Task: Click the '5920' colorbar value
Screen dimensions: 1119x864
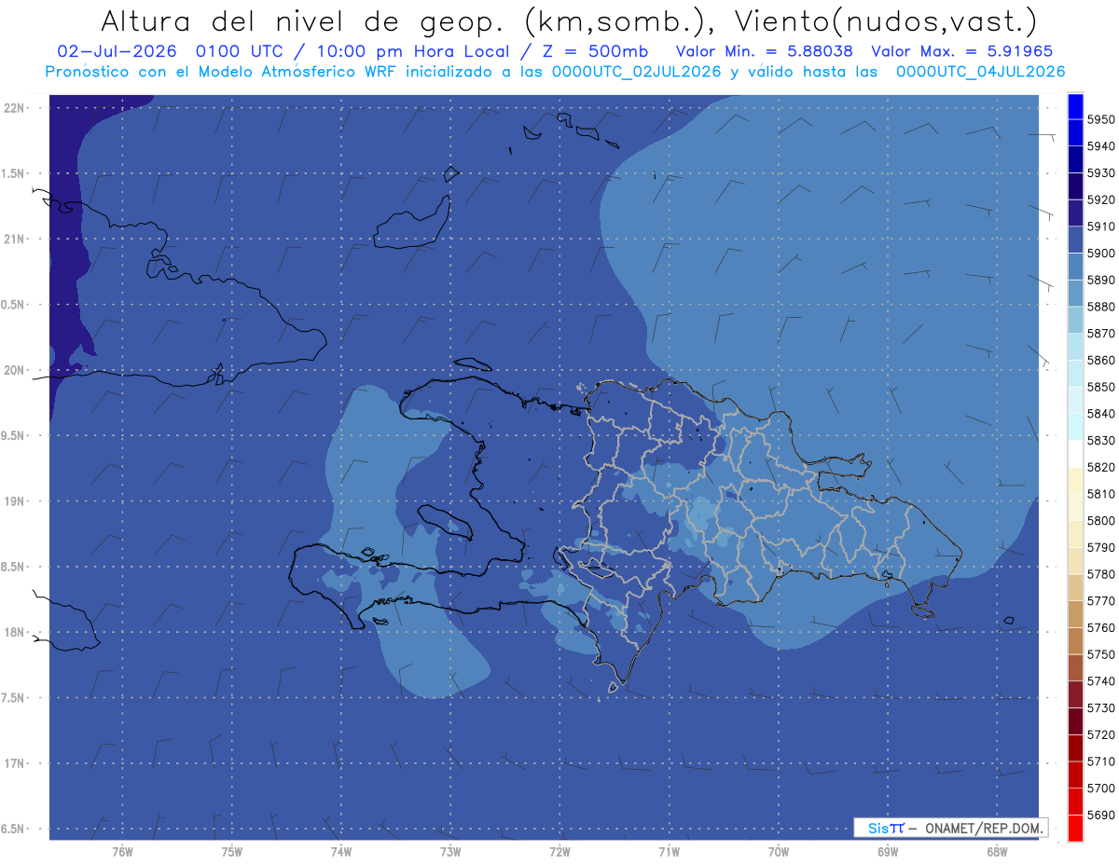Action: (1101, 199)
